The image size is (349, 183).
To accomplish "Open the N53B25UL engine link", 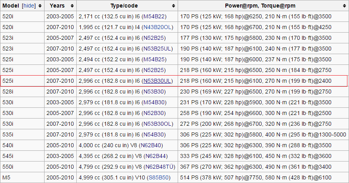I will (157, 49).
